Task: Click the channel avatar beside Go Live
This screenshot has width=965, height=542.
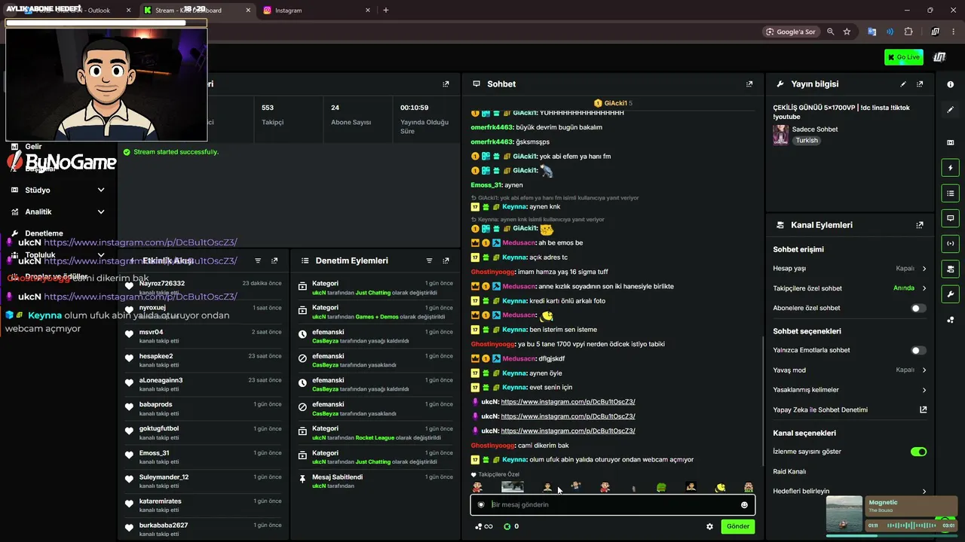Action: click(x=939, y=57)
